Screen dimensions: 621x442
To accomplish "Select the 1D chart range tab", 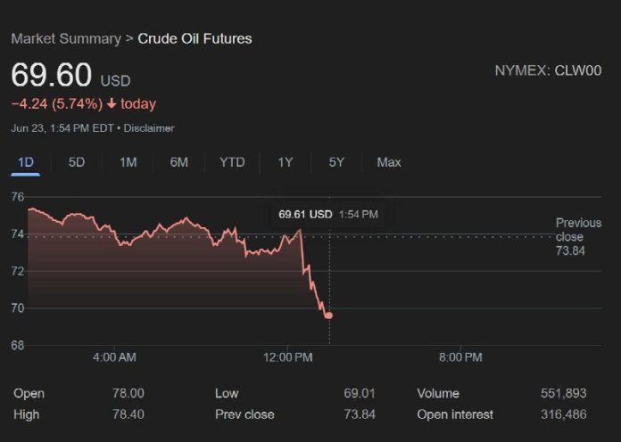I will click(26, 162).
